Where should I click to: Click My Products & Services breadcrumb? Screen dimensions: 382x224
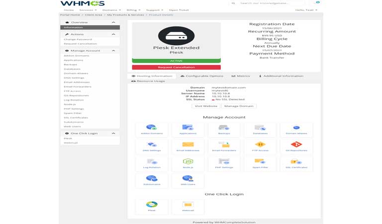point(125,15)
